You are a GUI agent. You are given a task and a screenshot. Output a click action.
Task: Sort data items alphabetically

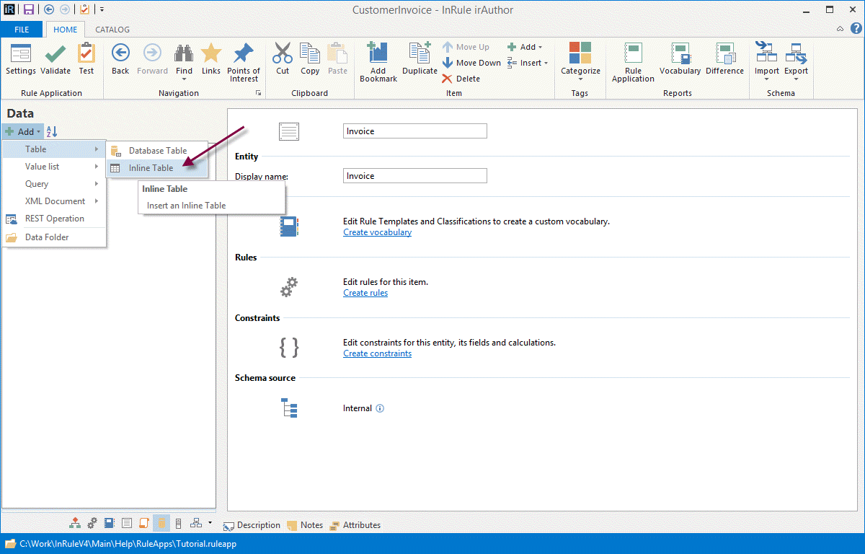click(x=52, y=131)
